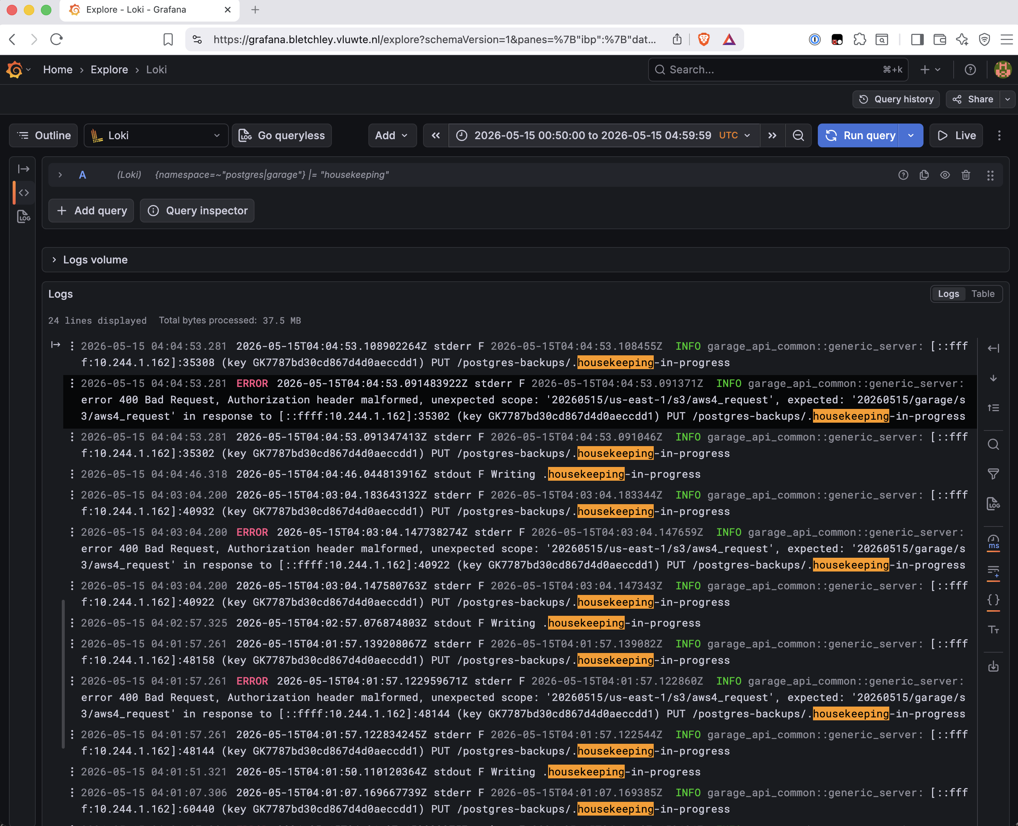This screenshot has width=1018, height=826.
Task: Grab the query A drag handle
Action: [990, 175]
